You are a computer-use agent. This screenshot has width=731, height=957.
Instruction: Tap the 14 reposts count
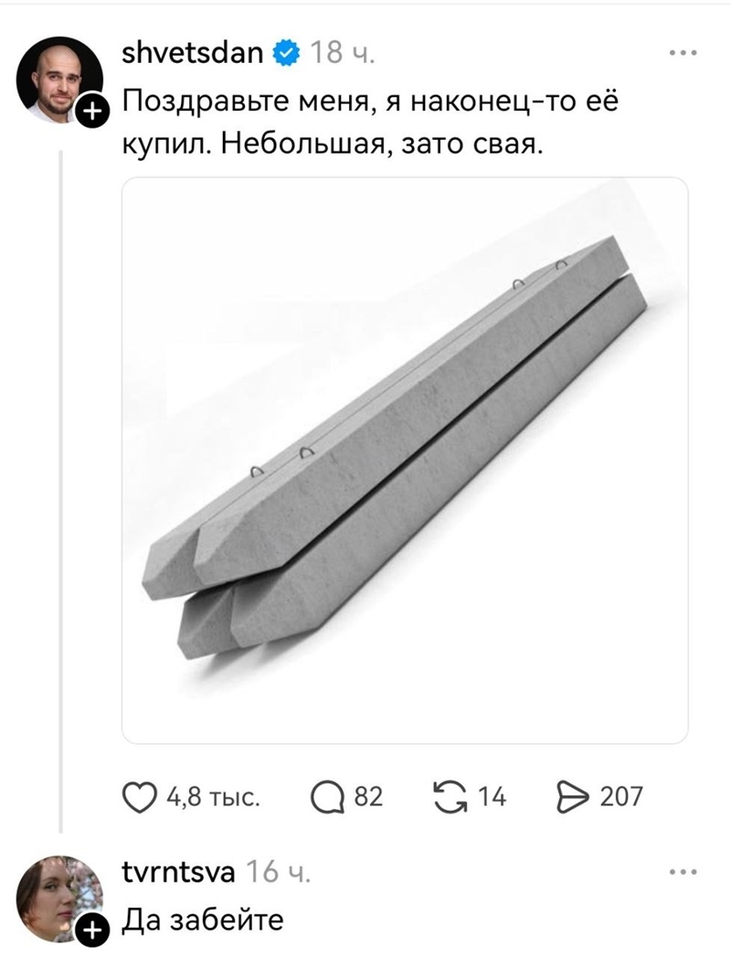point(492,798)
